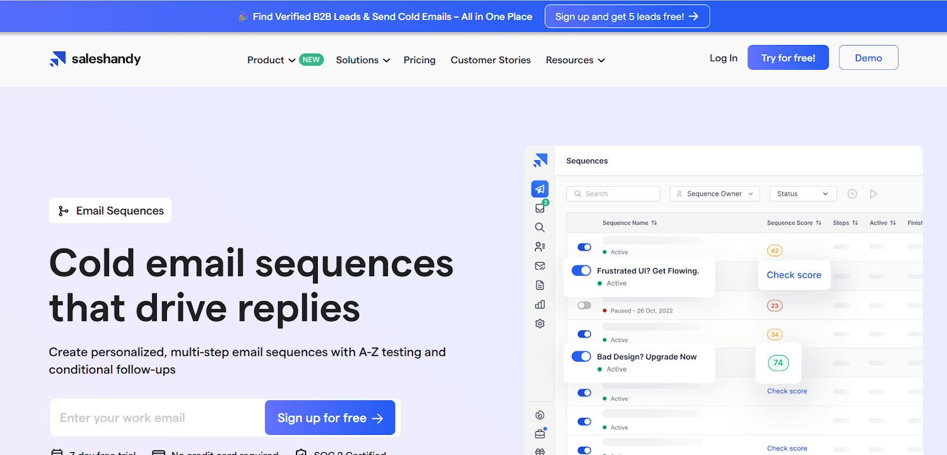Sort the Active column arrows icon

(x=893, y=223)
